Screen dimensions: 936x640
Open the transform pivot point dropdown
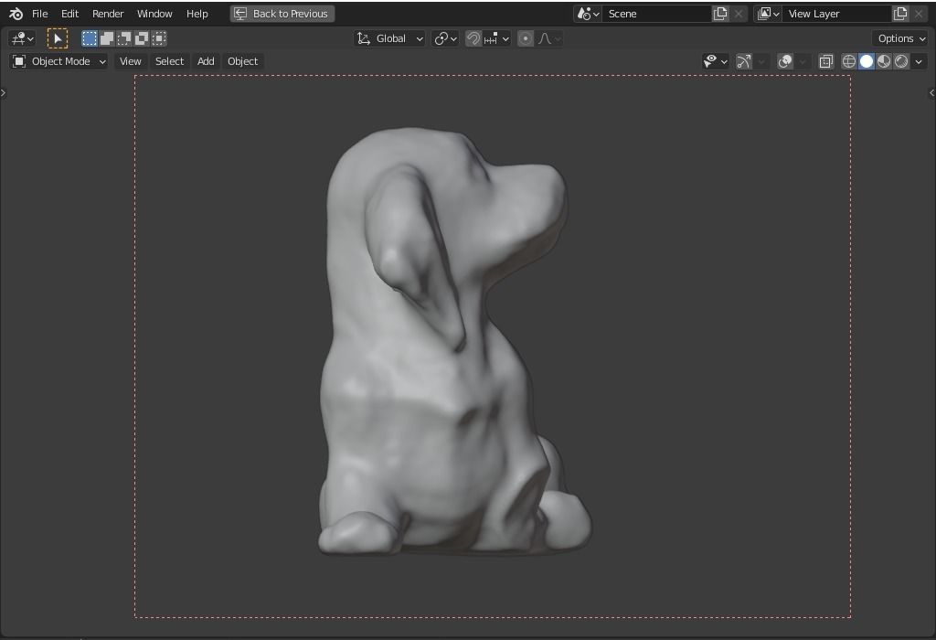445,38
